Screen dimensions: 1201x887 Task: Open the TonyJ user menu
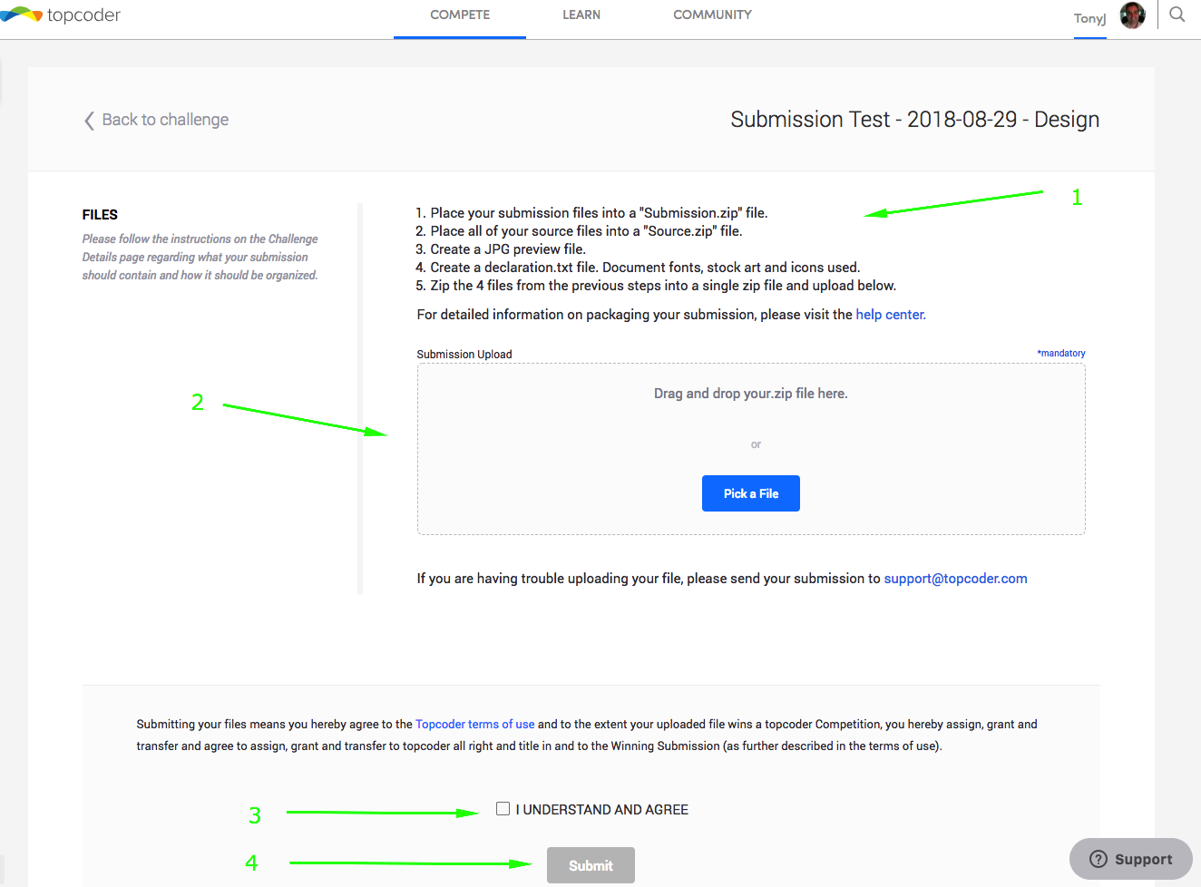1089,18
